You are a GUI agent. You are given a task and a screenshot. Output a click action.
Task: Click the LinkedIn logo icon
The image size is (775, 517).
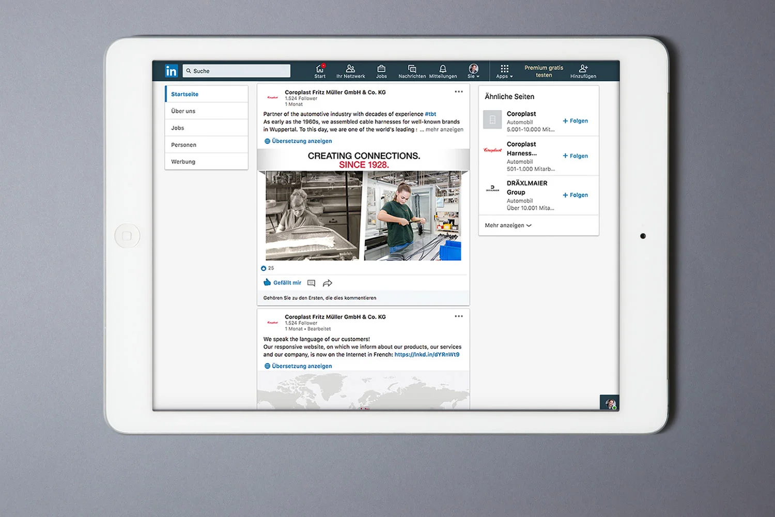[171, 71]
